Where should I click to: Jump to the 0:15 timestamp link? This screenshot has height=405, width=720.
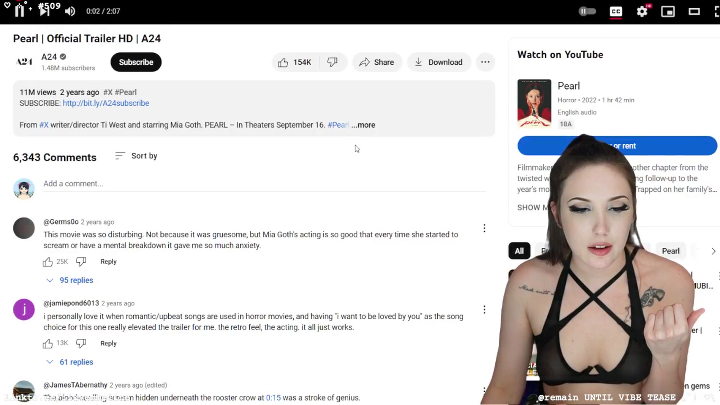(273, 398)
